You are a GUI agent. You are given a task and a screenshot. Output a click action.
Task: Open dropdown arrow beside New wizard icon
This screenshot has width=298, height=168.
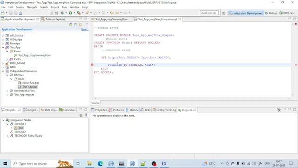[7, 13]
